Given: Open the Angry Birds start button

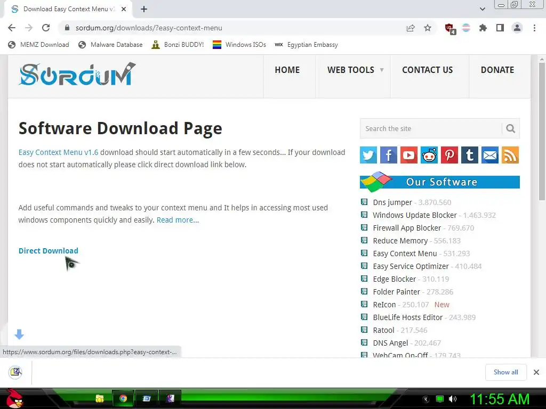Looking at the screenshot, I should pyautogui.click(x=13, y=398).
